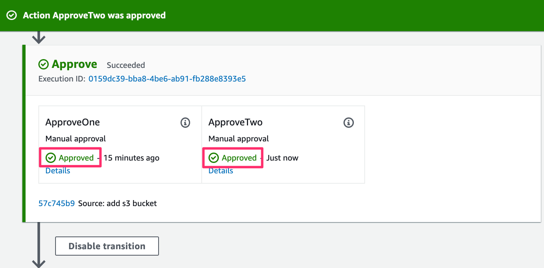
Task: Click the ApproveOne action title
Action: (x=73, y=122)
